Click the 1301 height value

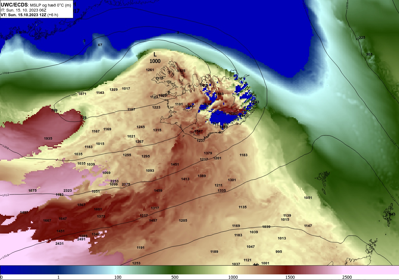[x=232, y=180]
